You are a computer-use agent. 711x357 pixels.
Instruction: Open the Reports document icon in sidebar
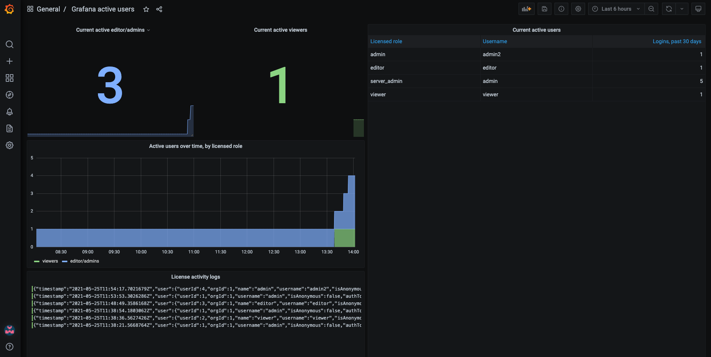[x=10, y=128]
